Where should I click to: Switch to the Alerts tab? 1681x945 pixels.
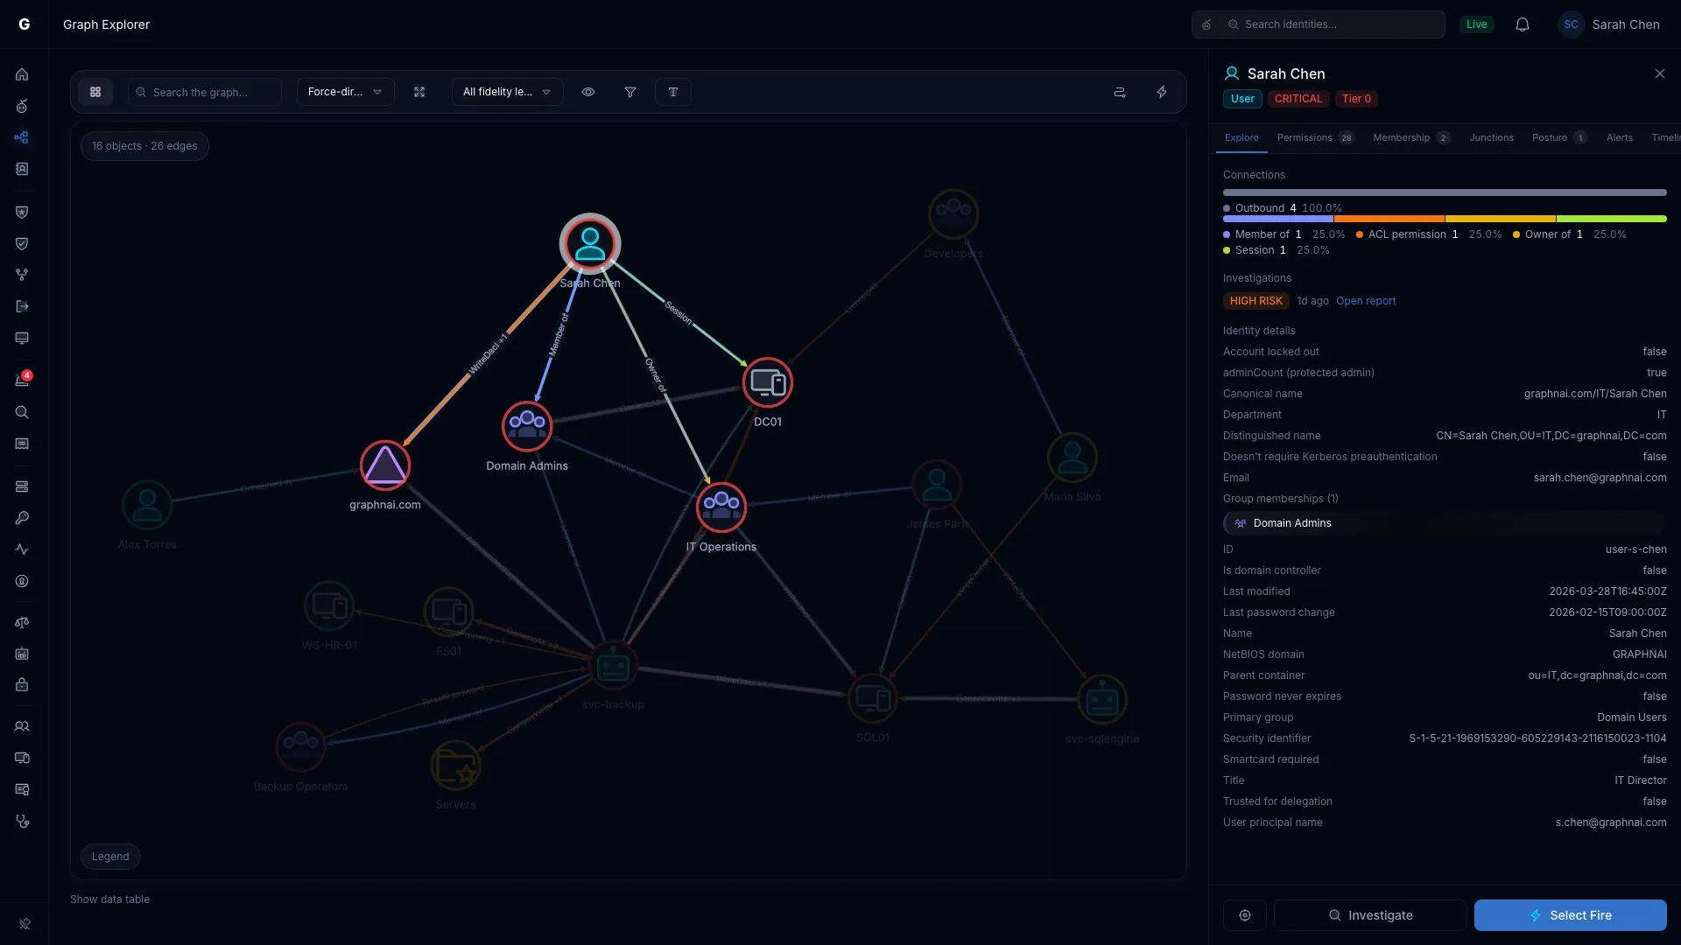(1619, 137)
